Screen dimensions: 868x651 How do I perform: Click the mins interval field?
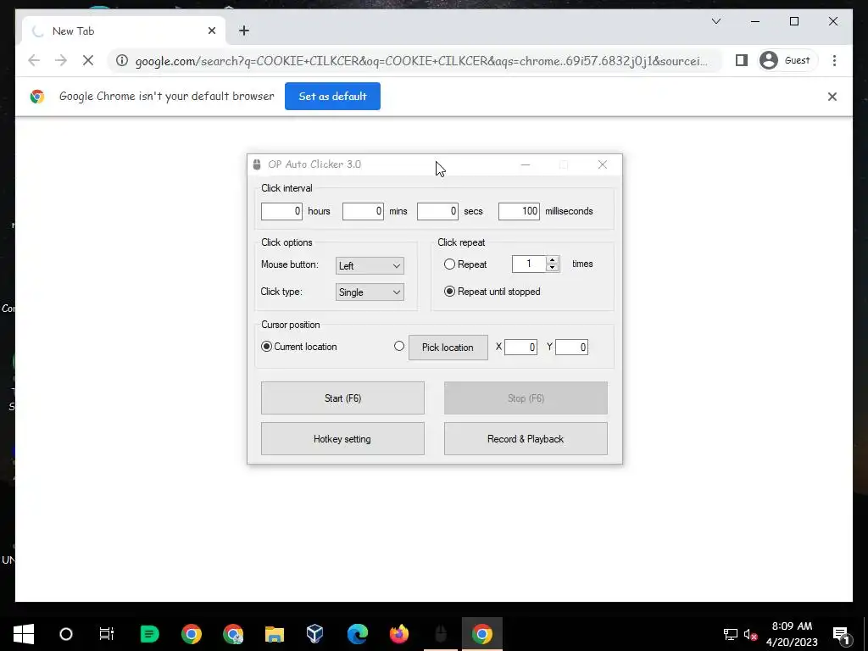(x=363, y=211)
